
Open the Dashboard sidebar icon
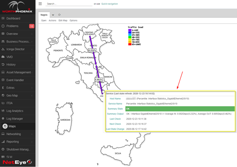click(x=3, y=18)
